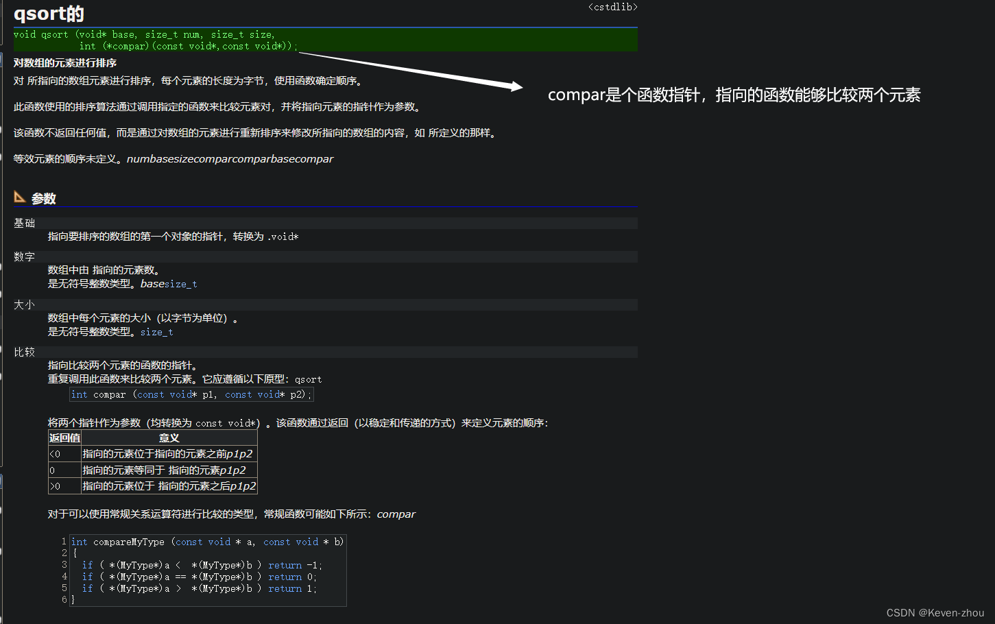Screen dimensions: 995x624
Task: Click the code line 'int compareMyType (const void * a'
Action: [x=207, y=542]
